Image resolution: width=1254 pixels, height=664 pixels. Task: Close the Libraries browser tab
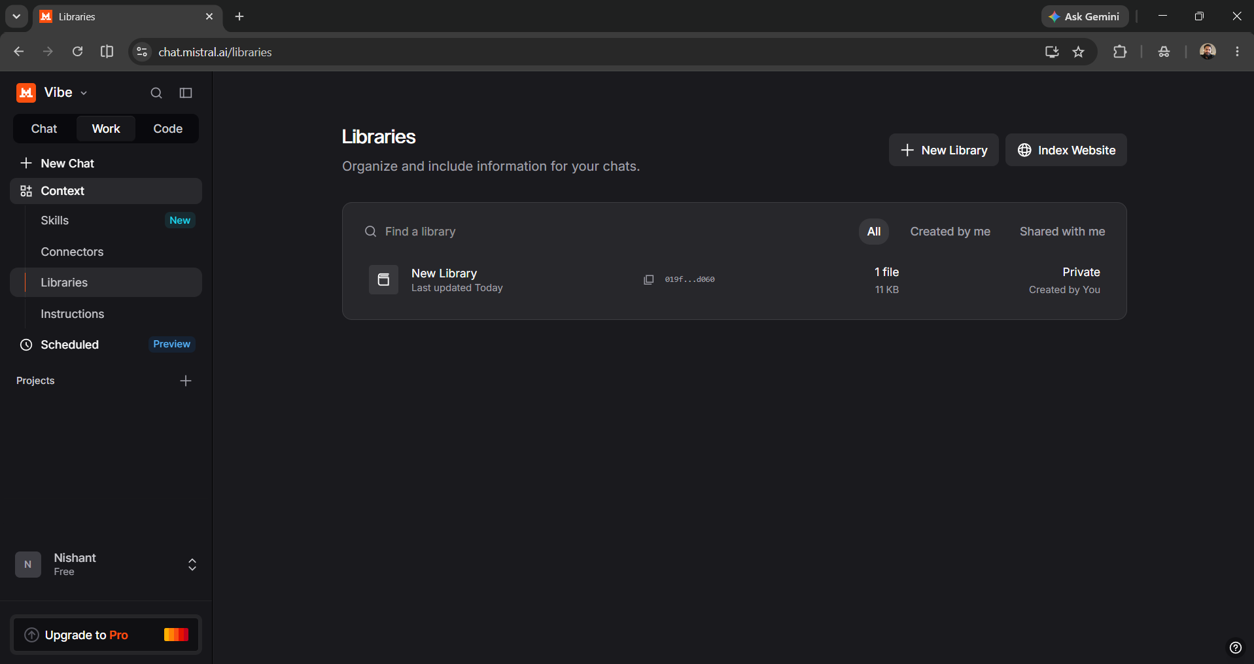tap(209, 16)
